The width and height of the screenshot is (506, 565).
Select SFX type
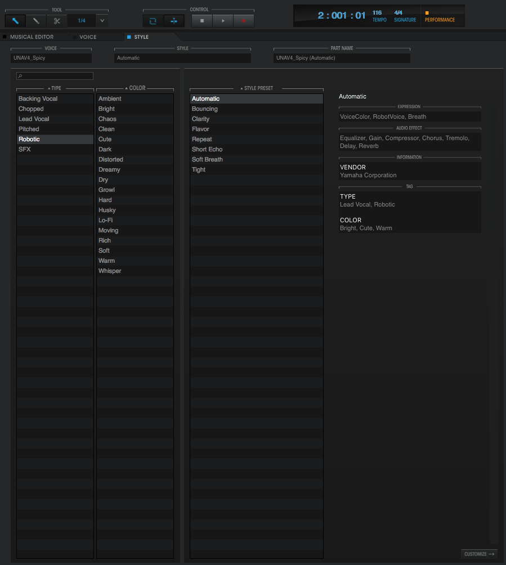click(x=55, y=149)
